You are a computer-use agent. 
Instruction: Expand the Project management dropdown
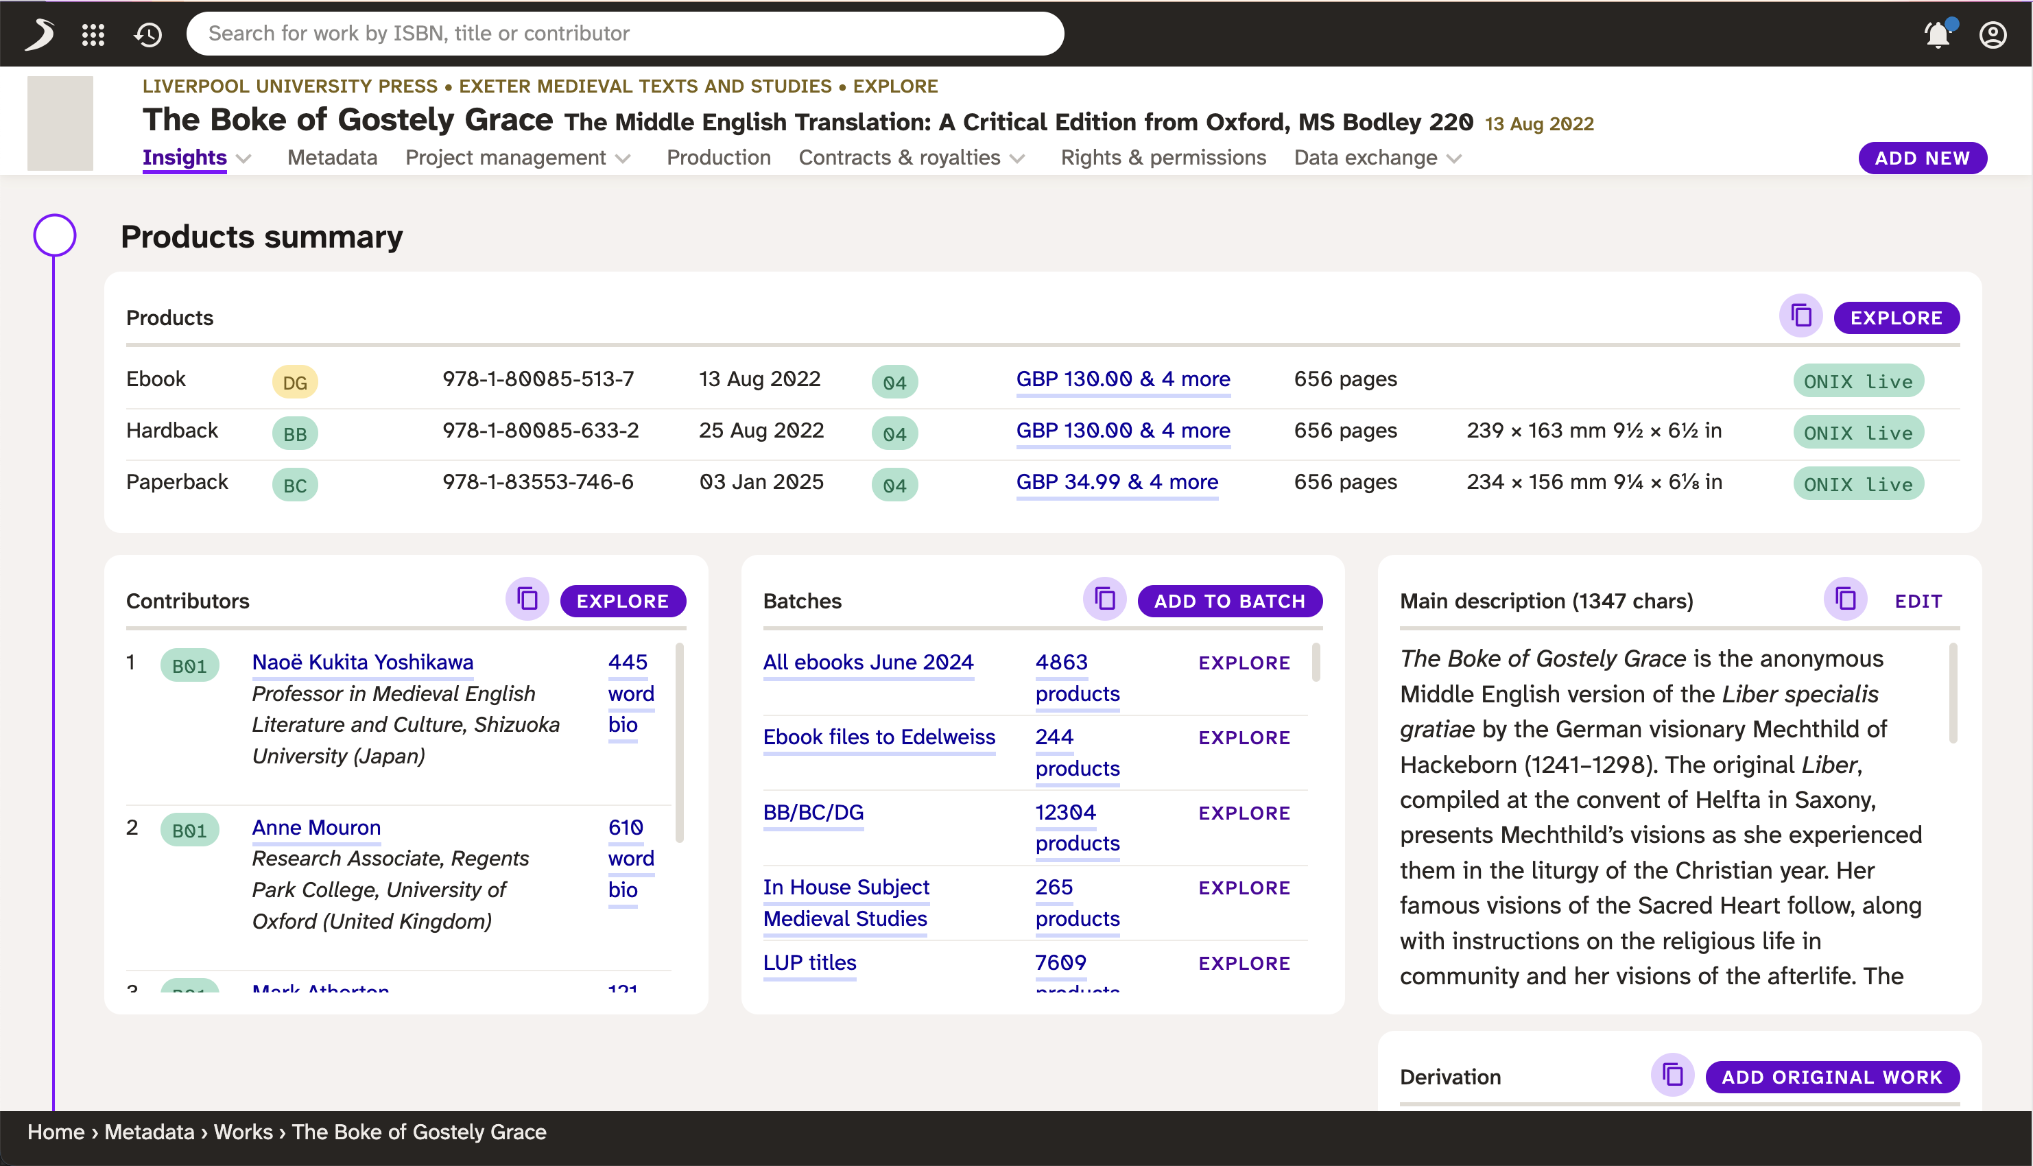(x=623, y=158)
